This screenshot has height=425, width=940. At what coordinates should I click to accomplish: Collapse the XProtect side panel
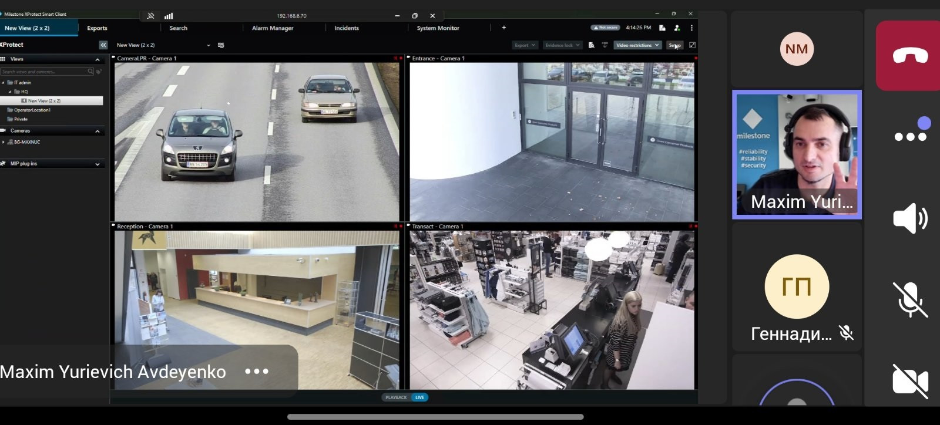(x=103, y=45)
